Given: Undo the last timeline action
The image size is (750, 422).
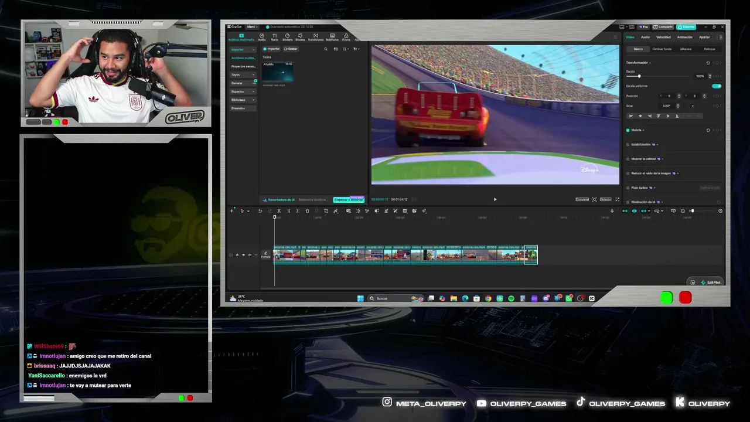Looking at the screenshot, I should (x=260, y=211).
